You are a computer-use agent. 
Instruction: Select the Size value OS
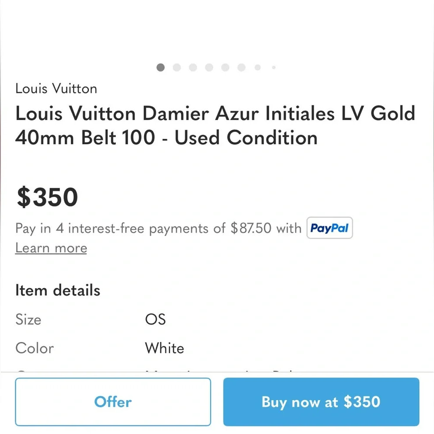155,319
